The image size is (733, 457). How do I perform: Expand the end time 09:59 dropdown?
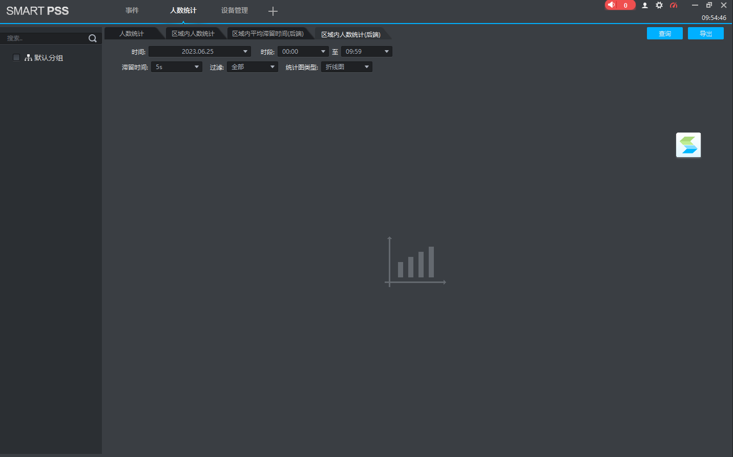pos(366,52)
